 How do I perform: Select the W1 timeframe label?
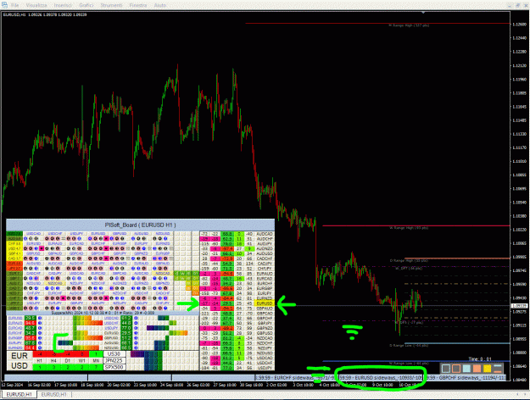(81, 360)
